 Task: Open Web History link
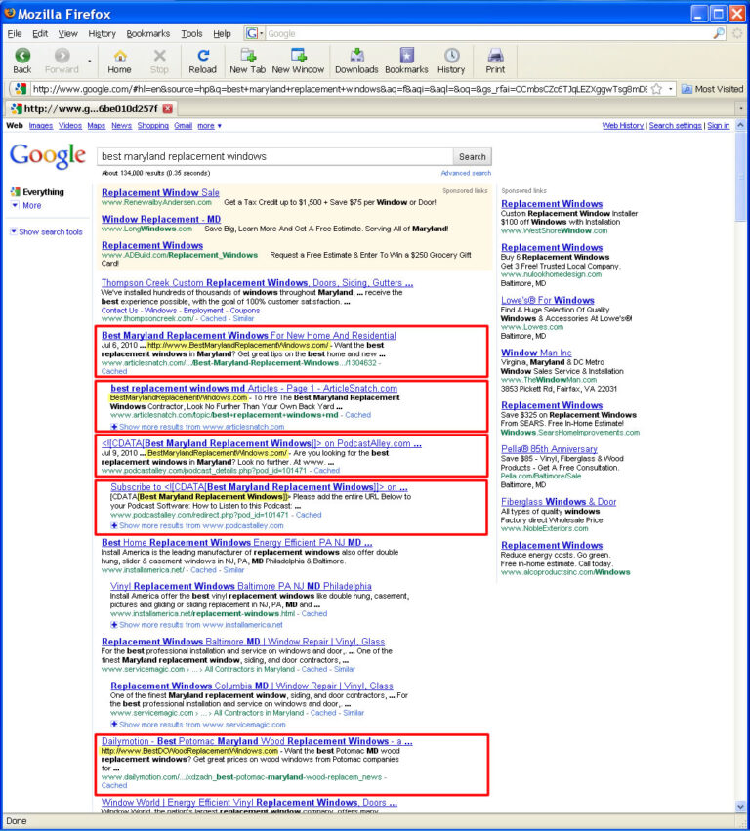pos(623,126)
